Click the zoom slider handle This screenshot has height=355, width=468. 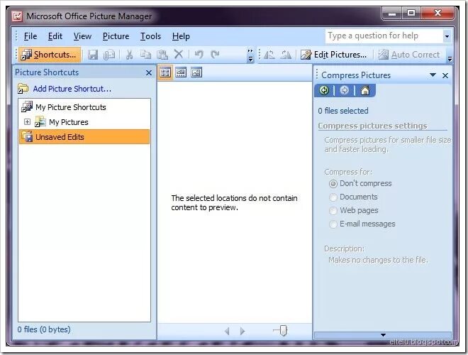click(x=284, y=330)
